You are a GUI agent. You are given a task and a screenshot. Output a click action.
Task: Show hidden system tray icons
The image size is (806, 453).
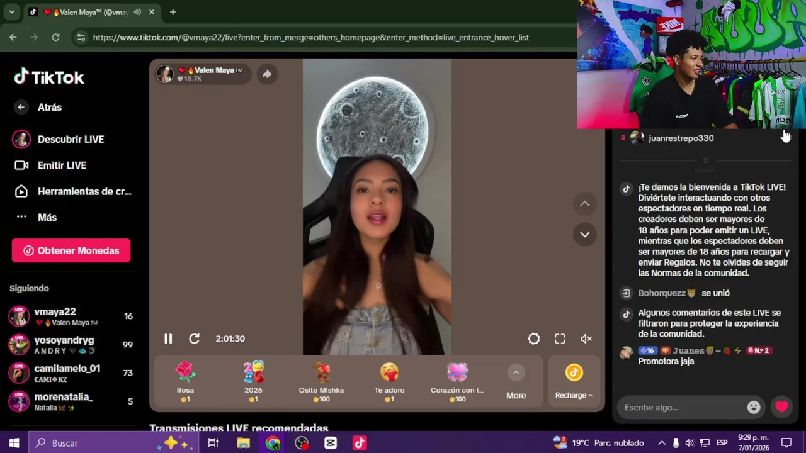(x=662, y=443)
